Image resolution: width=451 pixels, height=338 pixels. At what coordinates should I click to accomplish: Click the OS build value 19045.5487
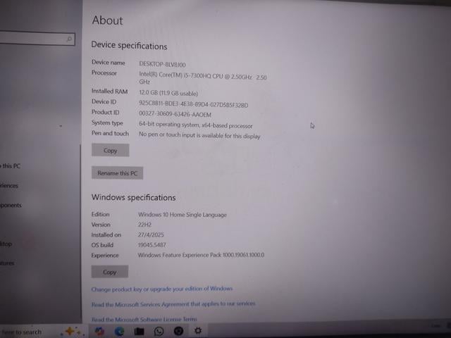point(152,245)
